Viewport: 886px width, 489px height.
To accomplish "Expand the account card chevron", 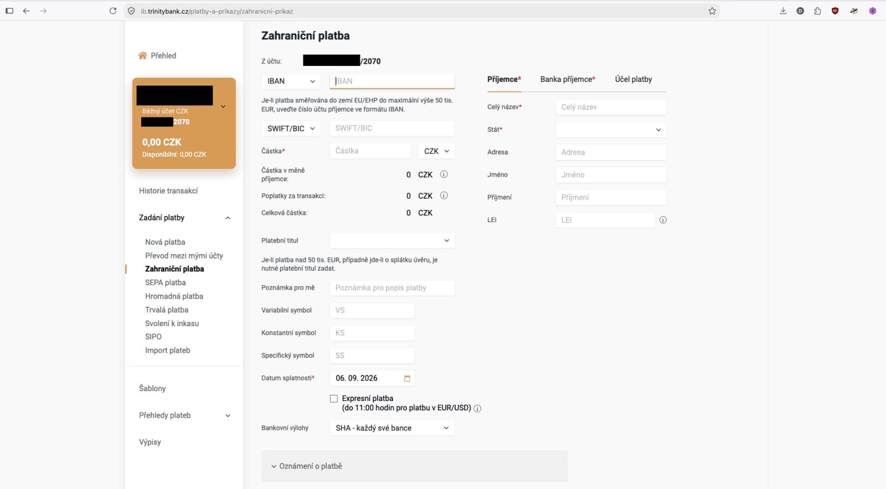I will coord(223,106).
